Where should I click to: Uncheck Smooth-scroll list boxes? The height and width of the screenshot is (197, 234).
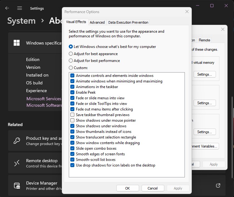coord(73,160)
